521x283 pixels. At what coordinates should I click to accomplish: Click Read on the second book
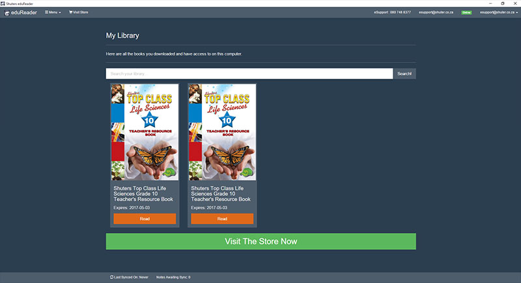[222, 219]
